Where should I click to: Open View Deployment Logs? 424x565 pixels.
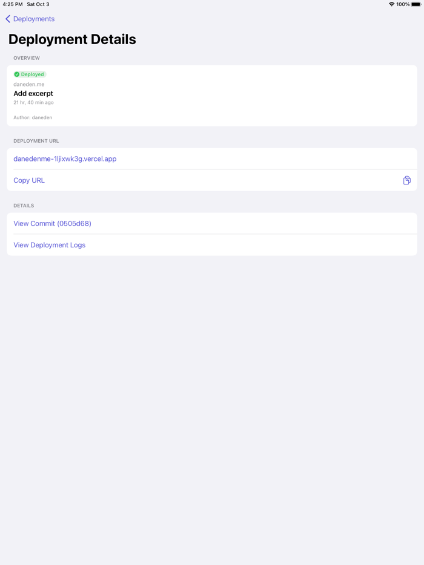pos(49,245)
